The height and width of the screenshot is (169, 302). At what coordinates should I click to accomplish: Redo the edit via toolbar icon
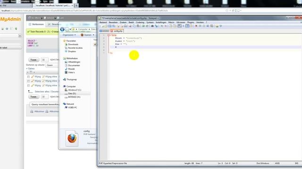tap(147, 26)
